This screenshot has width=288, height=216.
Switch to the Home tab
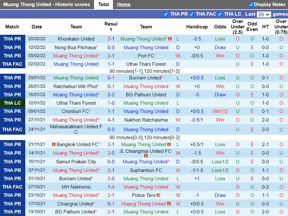tap(124, 4)
